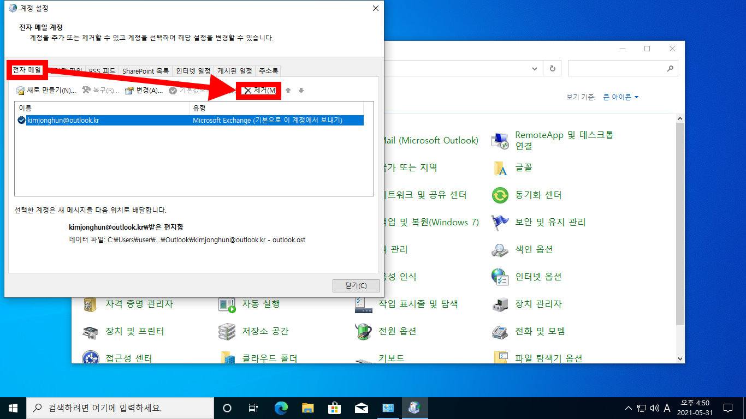Image resolution: width=746 pixels, height=419 pixels.
Task: Open the 접근성 센터 icon
Action: coord(91,357)
